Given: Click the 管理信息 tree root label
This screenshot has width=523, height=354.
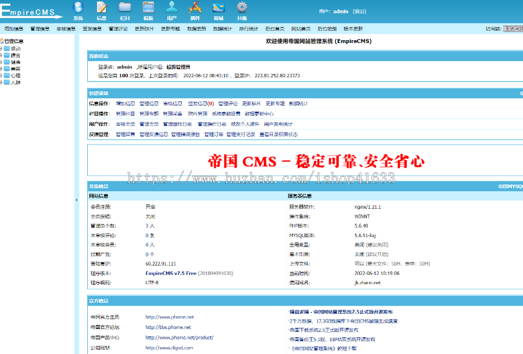Looking at the screenshot, I should click(14, 41).
